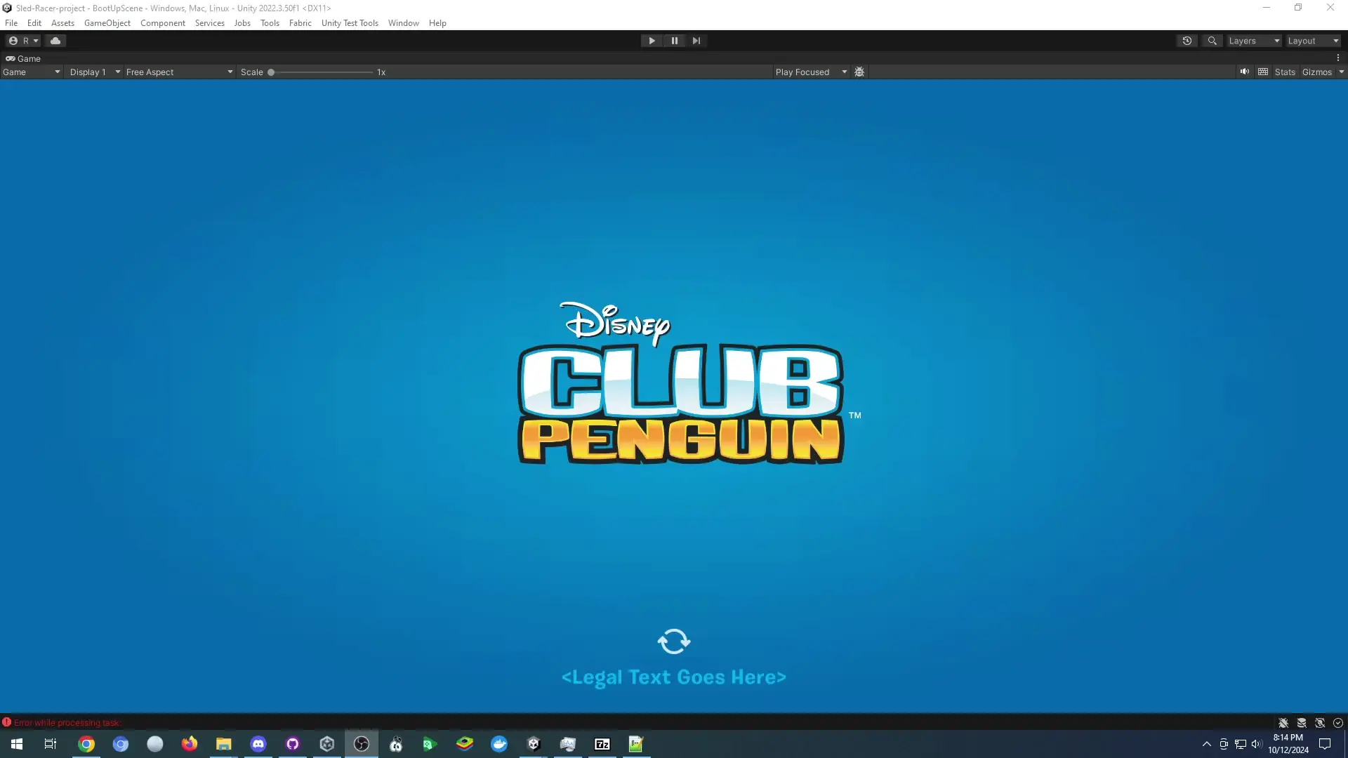Expand the Layout dropdown

[x=1312, y=41]
